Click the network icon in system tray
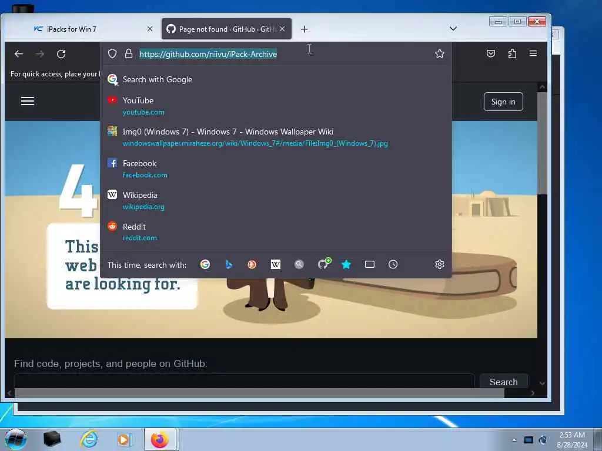 click(x=529, y=440)
